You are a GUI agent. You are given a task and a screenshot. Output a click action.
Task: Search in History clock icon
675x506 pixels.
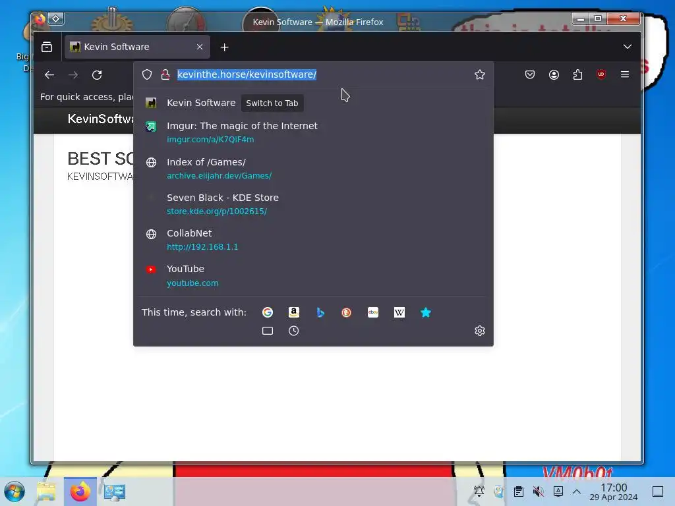point(293,331)
